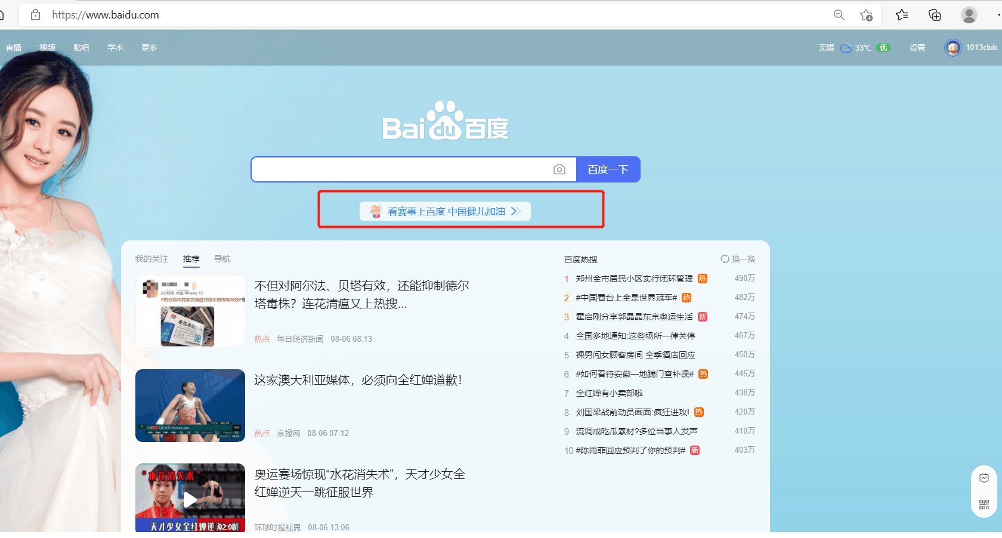Image resolution: width=1002 pixels, height=538 pixels.
Task: Add this page to favorites star icon
Action: tap(866, 15)
